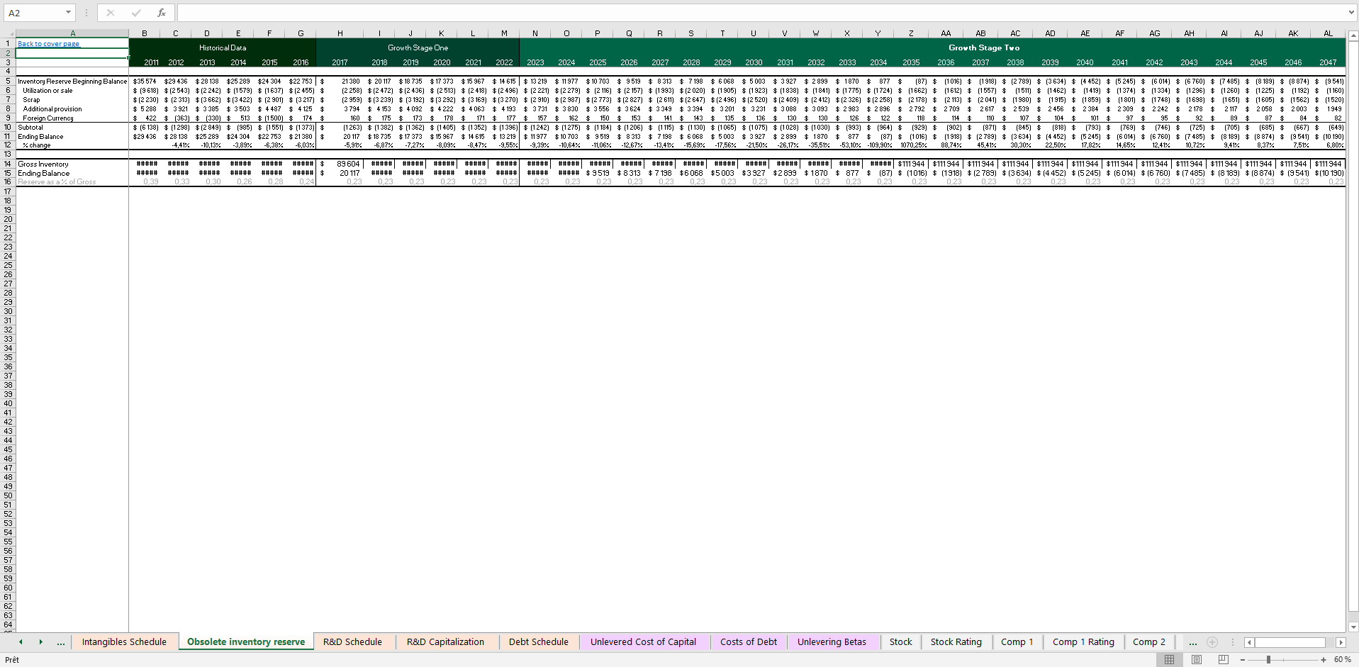1359x667 pixels.
Task: Click the formula bar cancel X icon
Action: (111, 13)
